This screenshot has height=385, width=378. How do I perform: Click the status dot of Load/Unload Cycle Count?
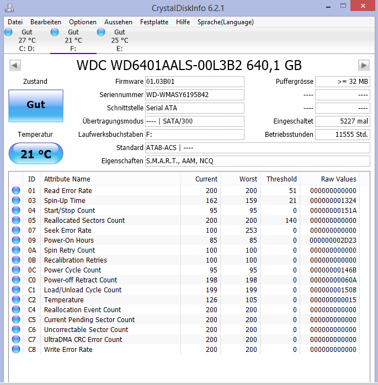point(16,290)
